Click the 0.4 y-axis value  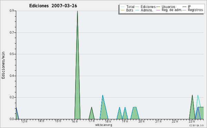coord(12,76)
